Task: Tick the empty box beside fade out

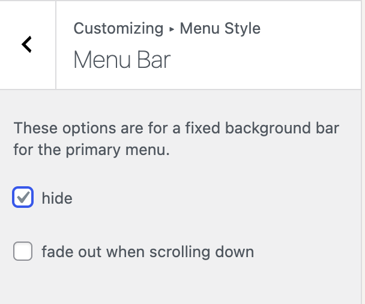Action: [x=23, y=251]
